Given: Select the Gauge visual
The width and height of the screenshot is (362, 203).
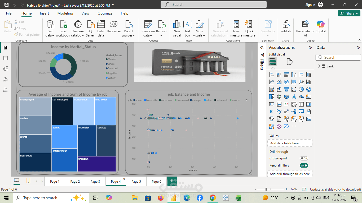Looking at the screenshot, I should click(301, 97).
